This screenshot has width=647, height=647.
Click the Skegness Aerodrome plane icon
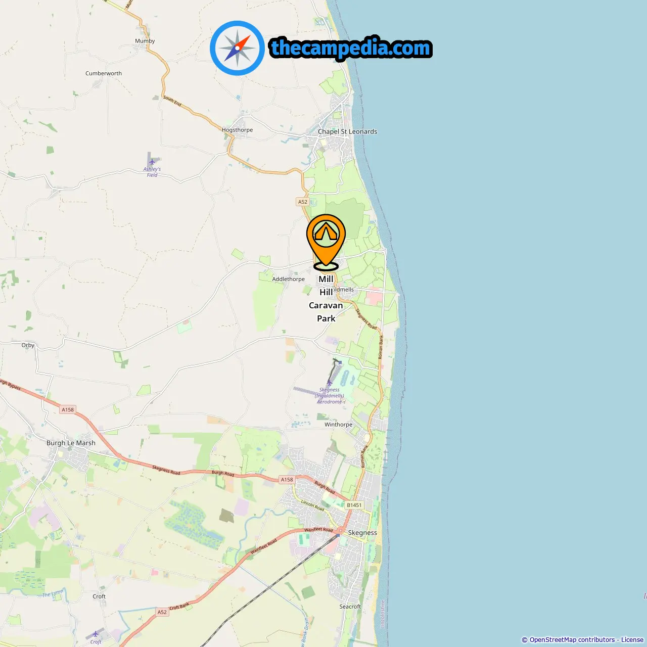pos(330,383)
